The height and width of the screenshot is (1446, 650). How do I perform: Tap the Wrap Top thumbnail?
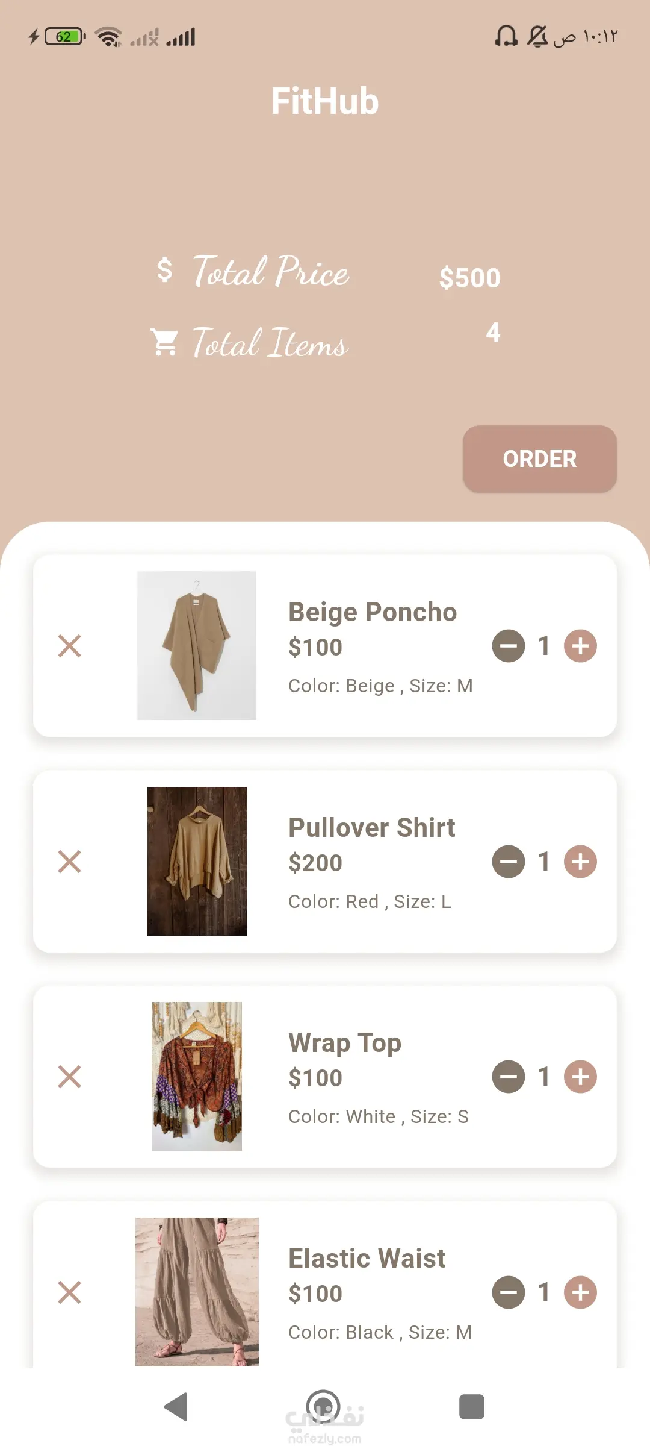tap(197, 1076)
